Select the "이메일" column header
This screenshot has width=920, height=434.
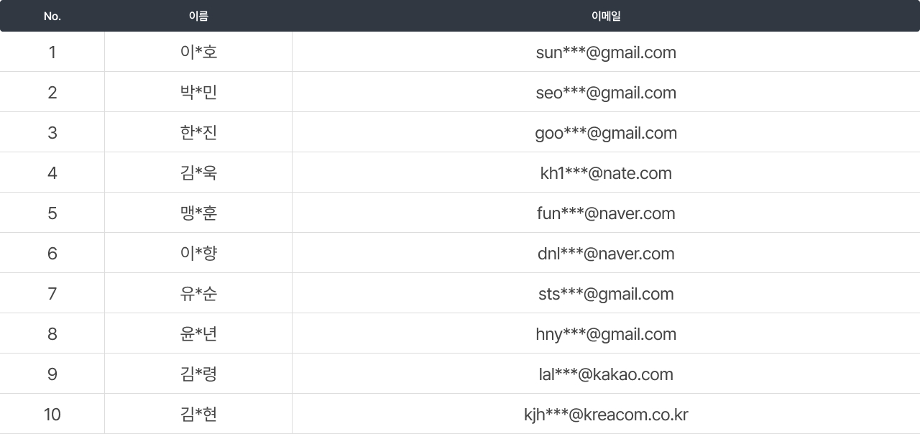606,16
